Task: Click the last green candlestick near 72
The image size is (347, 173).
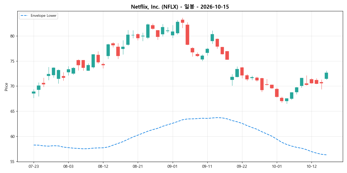Action: [x=326, y=76]
